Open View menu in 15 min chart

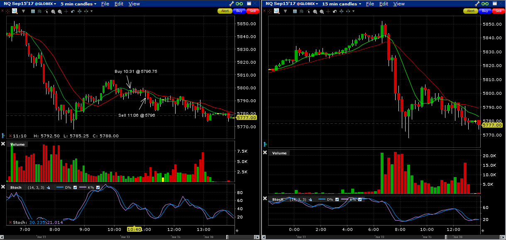(399, 4)
